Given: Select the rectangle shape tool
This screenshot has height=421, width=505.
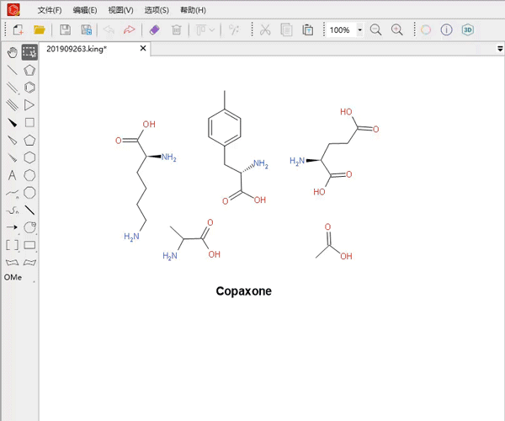Looking at the screenshot, I should click(x=29, y=245).
